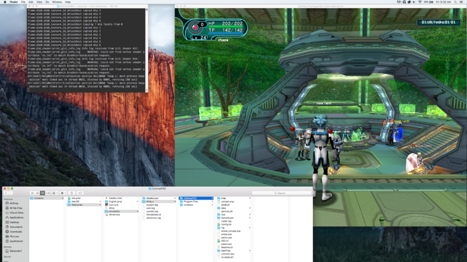This screenshot has height=262, width=467.
Task: Open the Window menu
Action: pyautogui.click(x=57, y=2)
